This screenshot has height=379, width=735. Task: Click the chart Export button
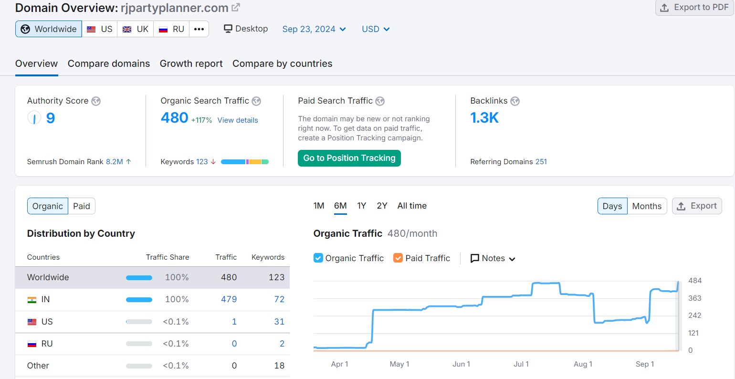(697, 206)
